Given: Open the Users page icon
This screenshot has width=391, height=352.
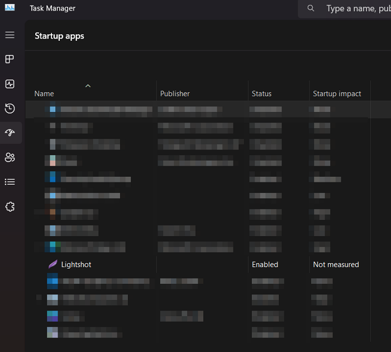Looking at the screenshot, I should pos(9,157).
